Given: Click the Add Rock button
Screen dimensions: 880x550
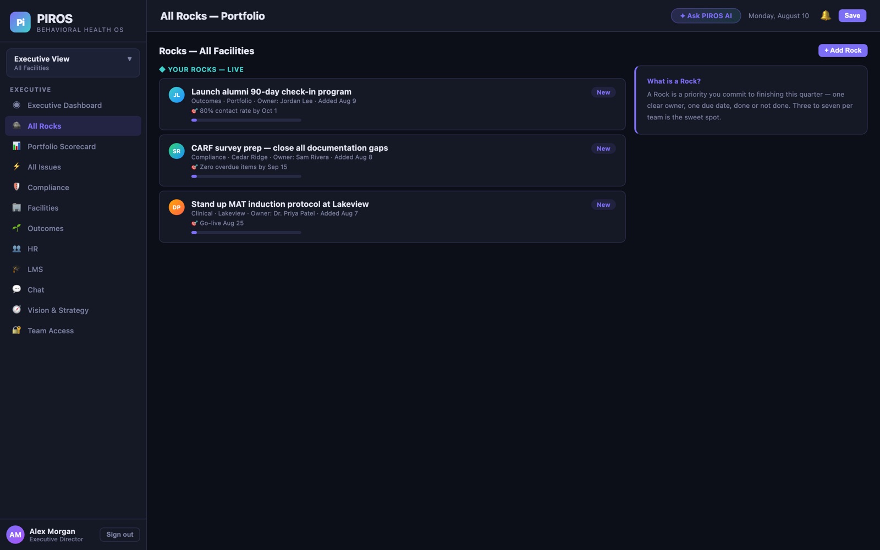Looking at the screenshot, I should [843, 51].
